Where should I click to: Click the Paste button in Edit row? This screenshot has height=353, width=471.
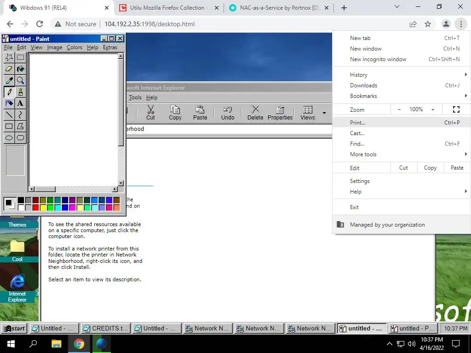pyautogui.click(x=457, y=168)
